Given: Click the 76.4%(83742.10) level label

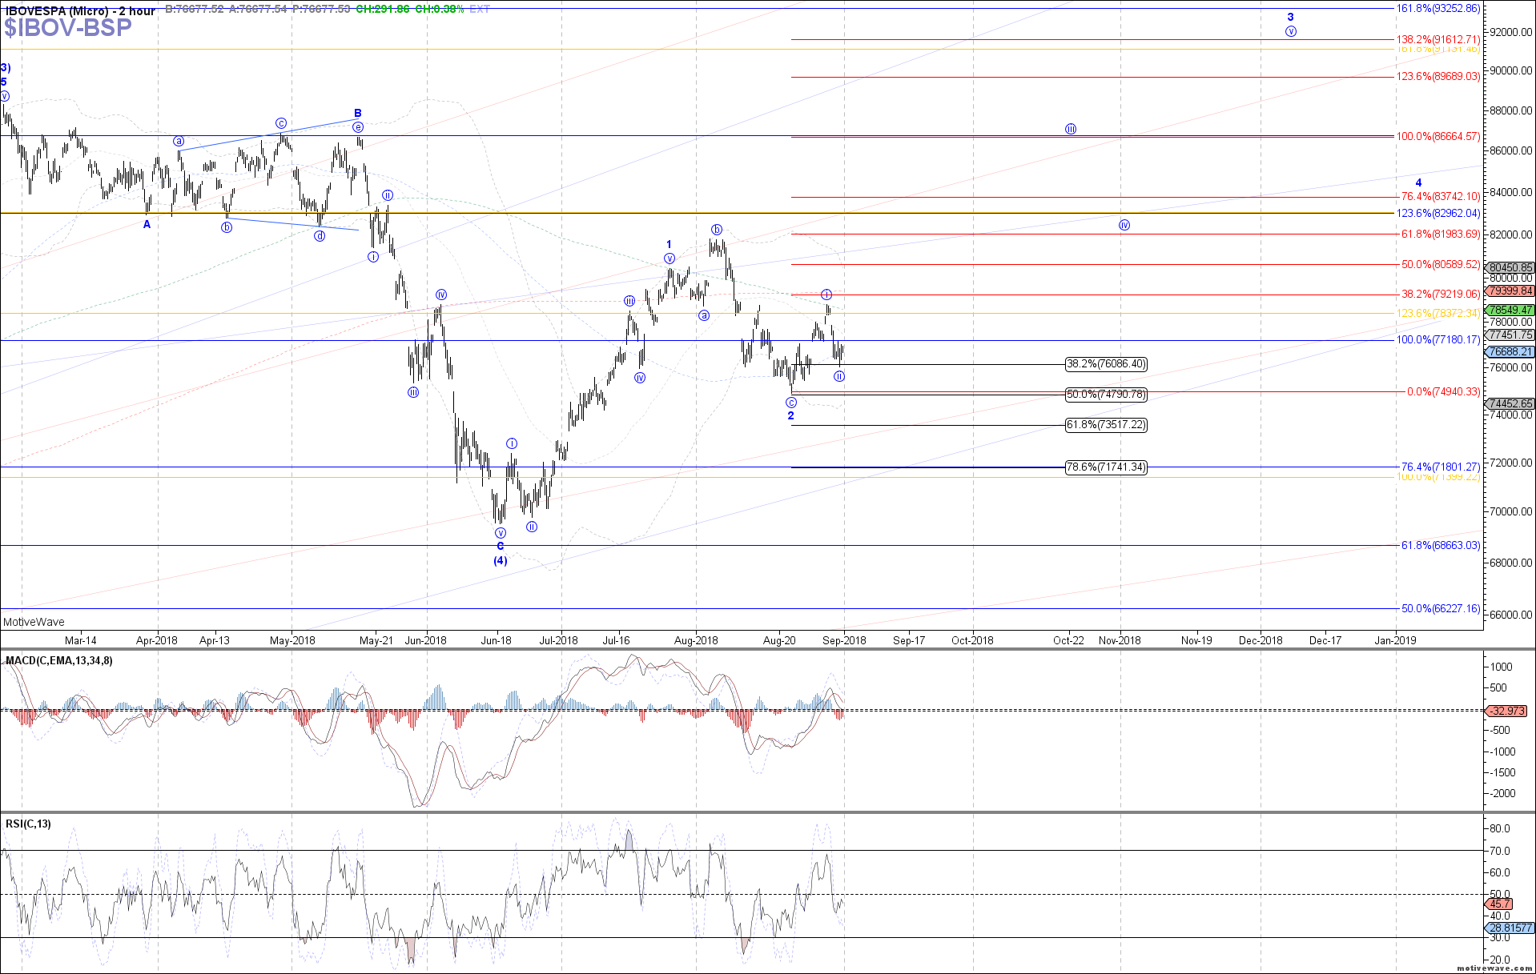Looking at the screenshot, I should pos(1441,197).
